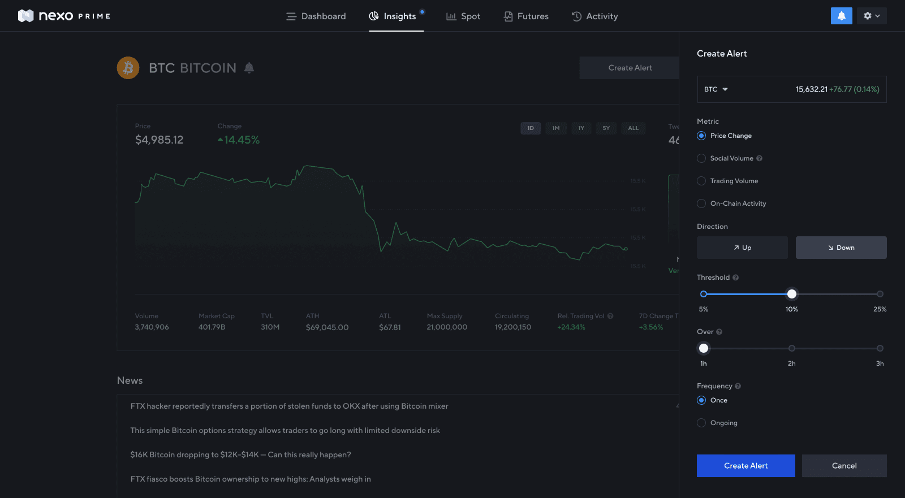
Task: Choose Once frequency
Action: click(x=701, y=400)
